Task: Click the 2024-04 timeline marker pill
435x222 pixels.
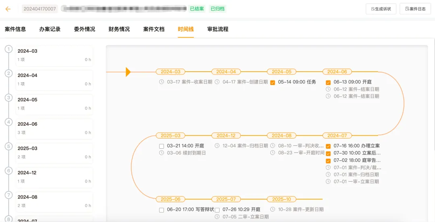Action: pos(226,72)
